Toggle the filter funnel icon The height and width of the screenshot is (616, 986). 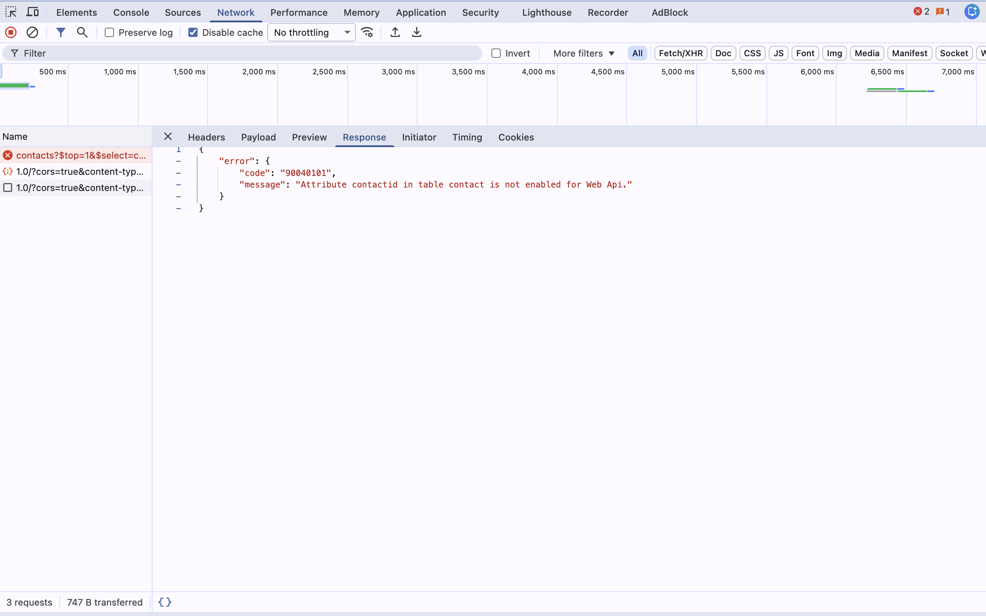click(x=61, y=32)
